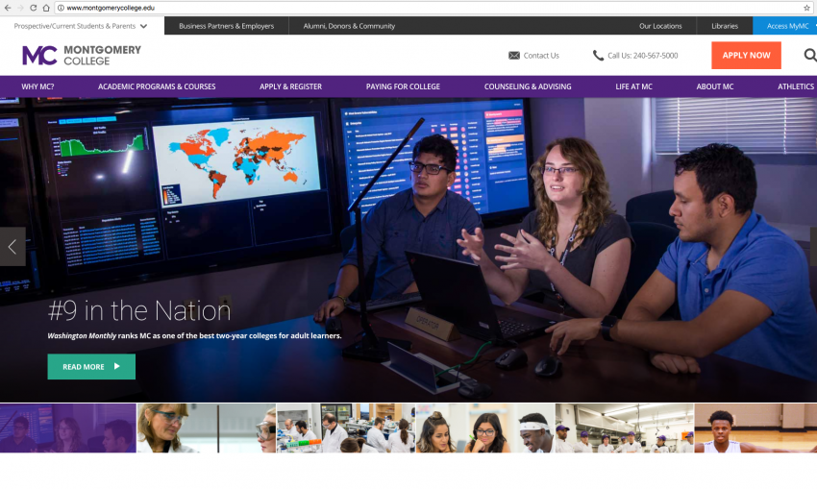Open the Libraries link
The image size is (817, 489).
coord(725,26)
